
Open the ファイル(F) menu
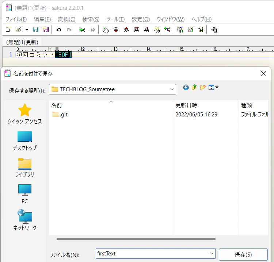click(16, 19)
